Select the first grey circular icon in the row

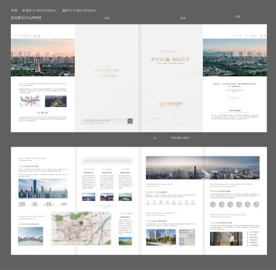(x=213, y=204)
